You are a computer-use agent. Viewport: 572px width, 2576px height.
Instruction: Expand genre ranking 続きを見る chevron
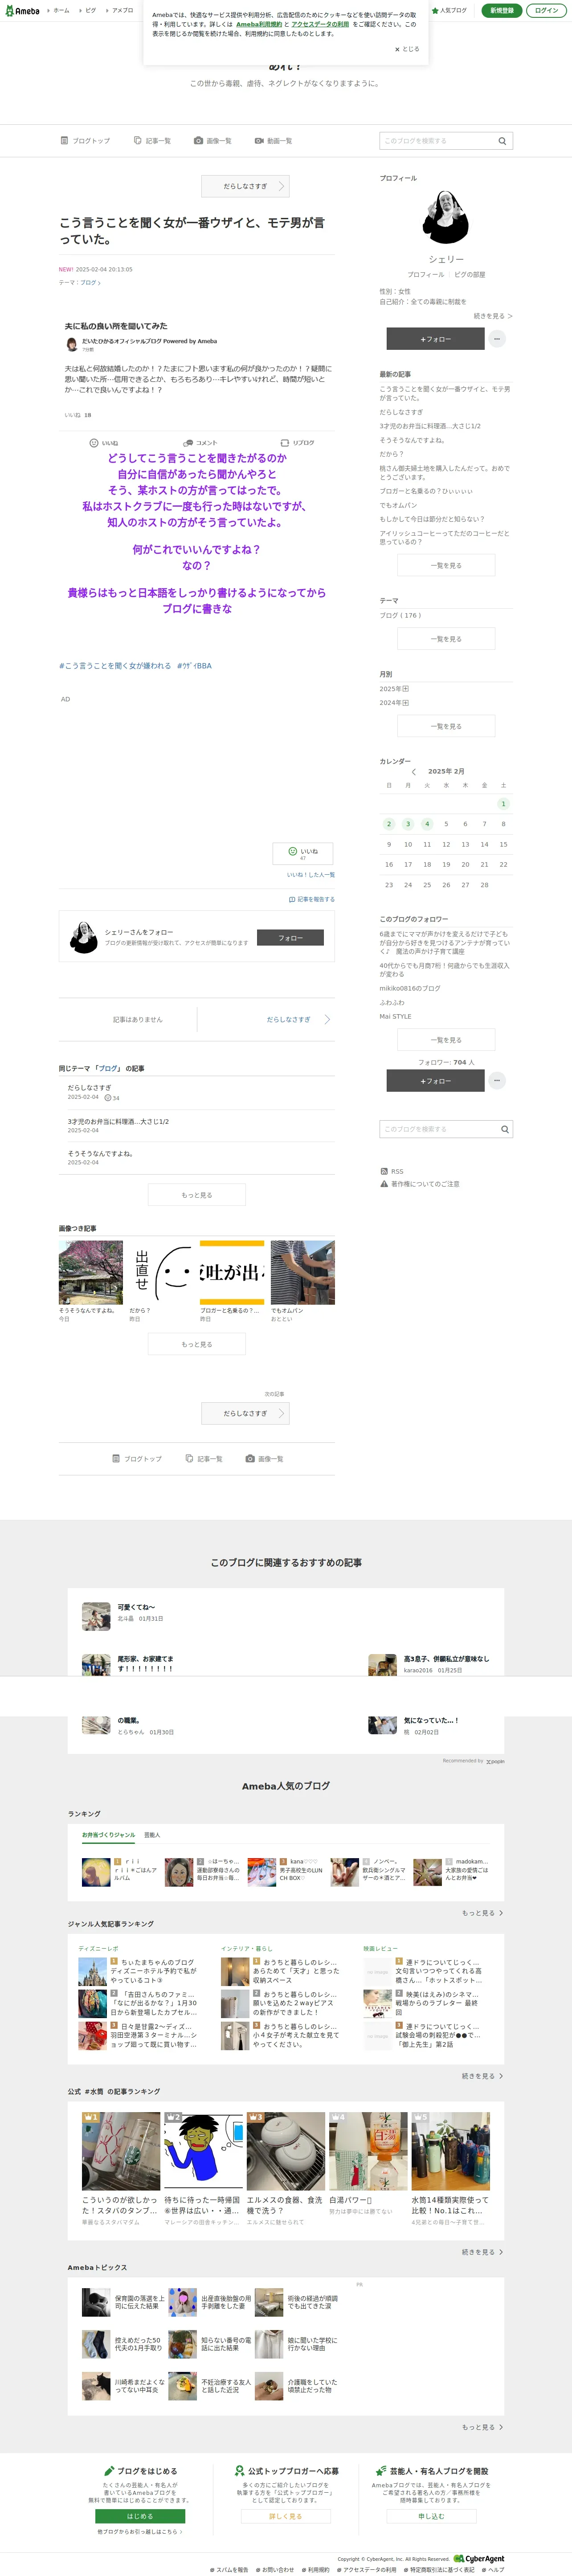(482, 2076)
